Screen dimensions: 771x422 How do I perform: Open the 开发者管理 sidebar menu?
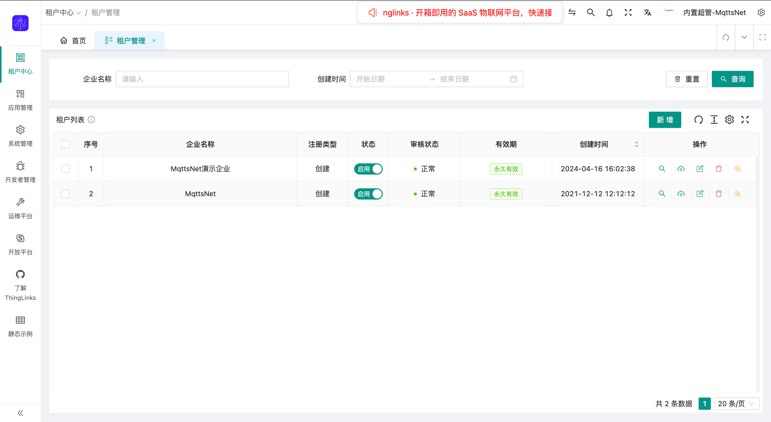(x=20, y=172)
